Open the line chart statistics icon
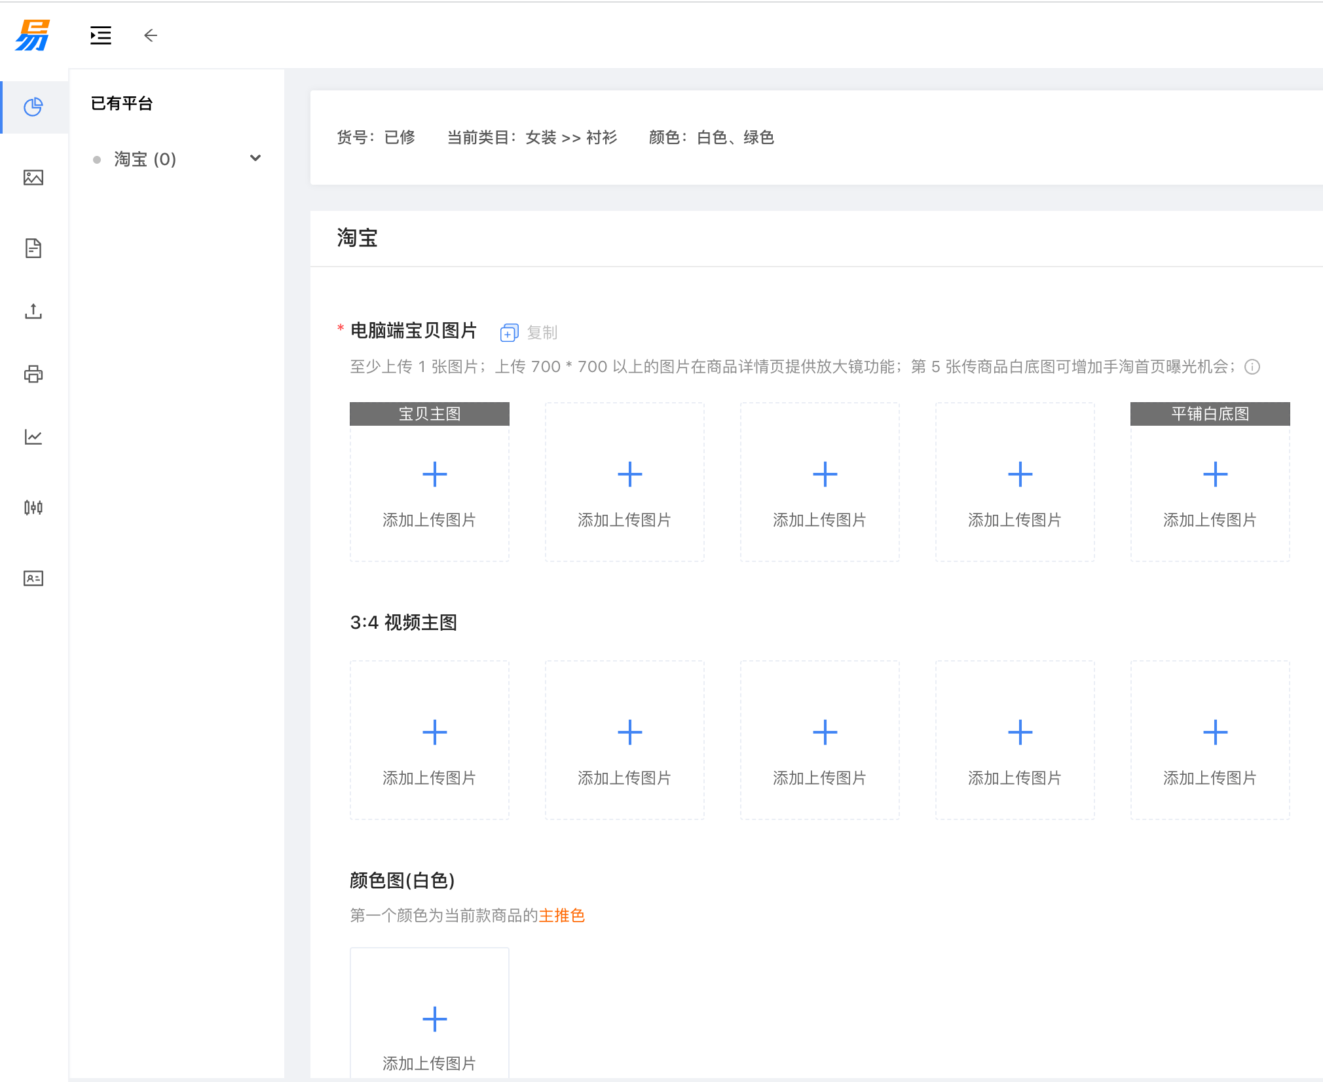 [x=33, y=437]
